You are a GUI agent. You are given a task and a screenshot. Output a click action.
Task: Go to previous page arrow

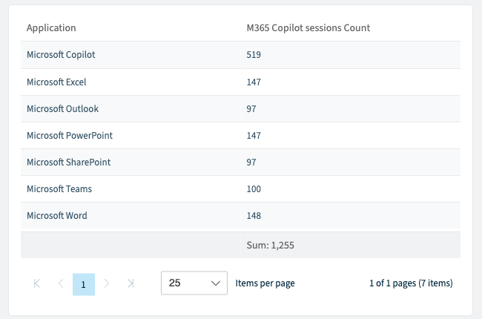pos(61,283)
